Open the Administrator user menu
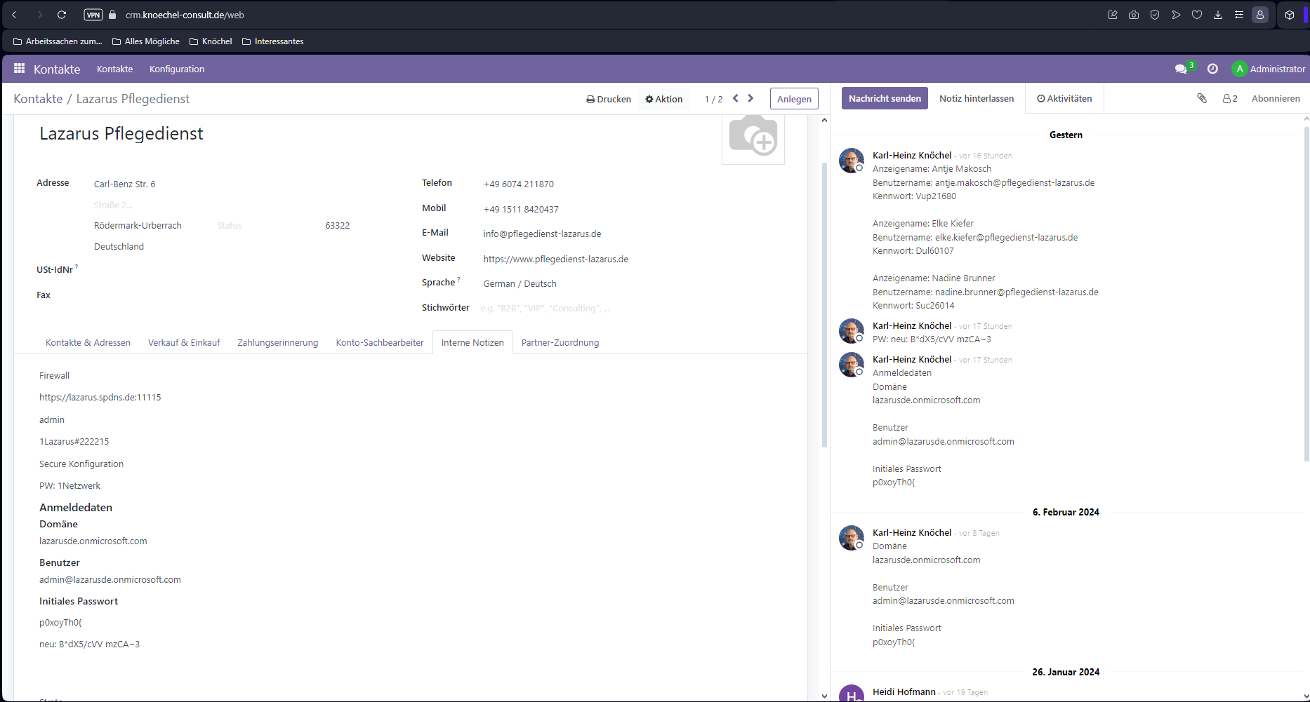This screenshot has width=1310, height=702. pyautogui.click(x=1269, y=69)
